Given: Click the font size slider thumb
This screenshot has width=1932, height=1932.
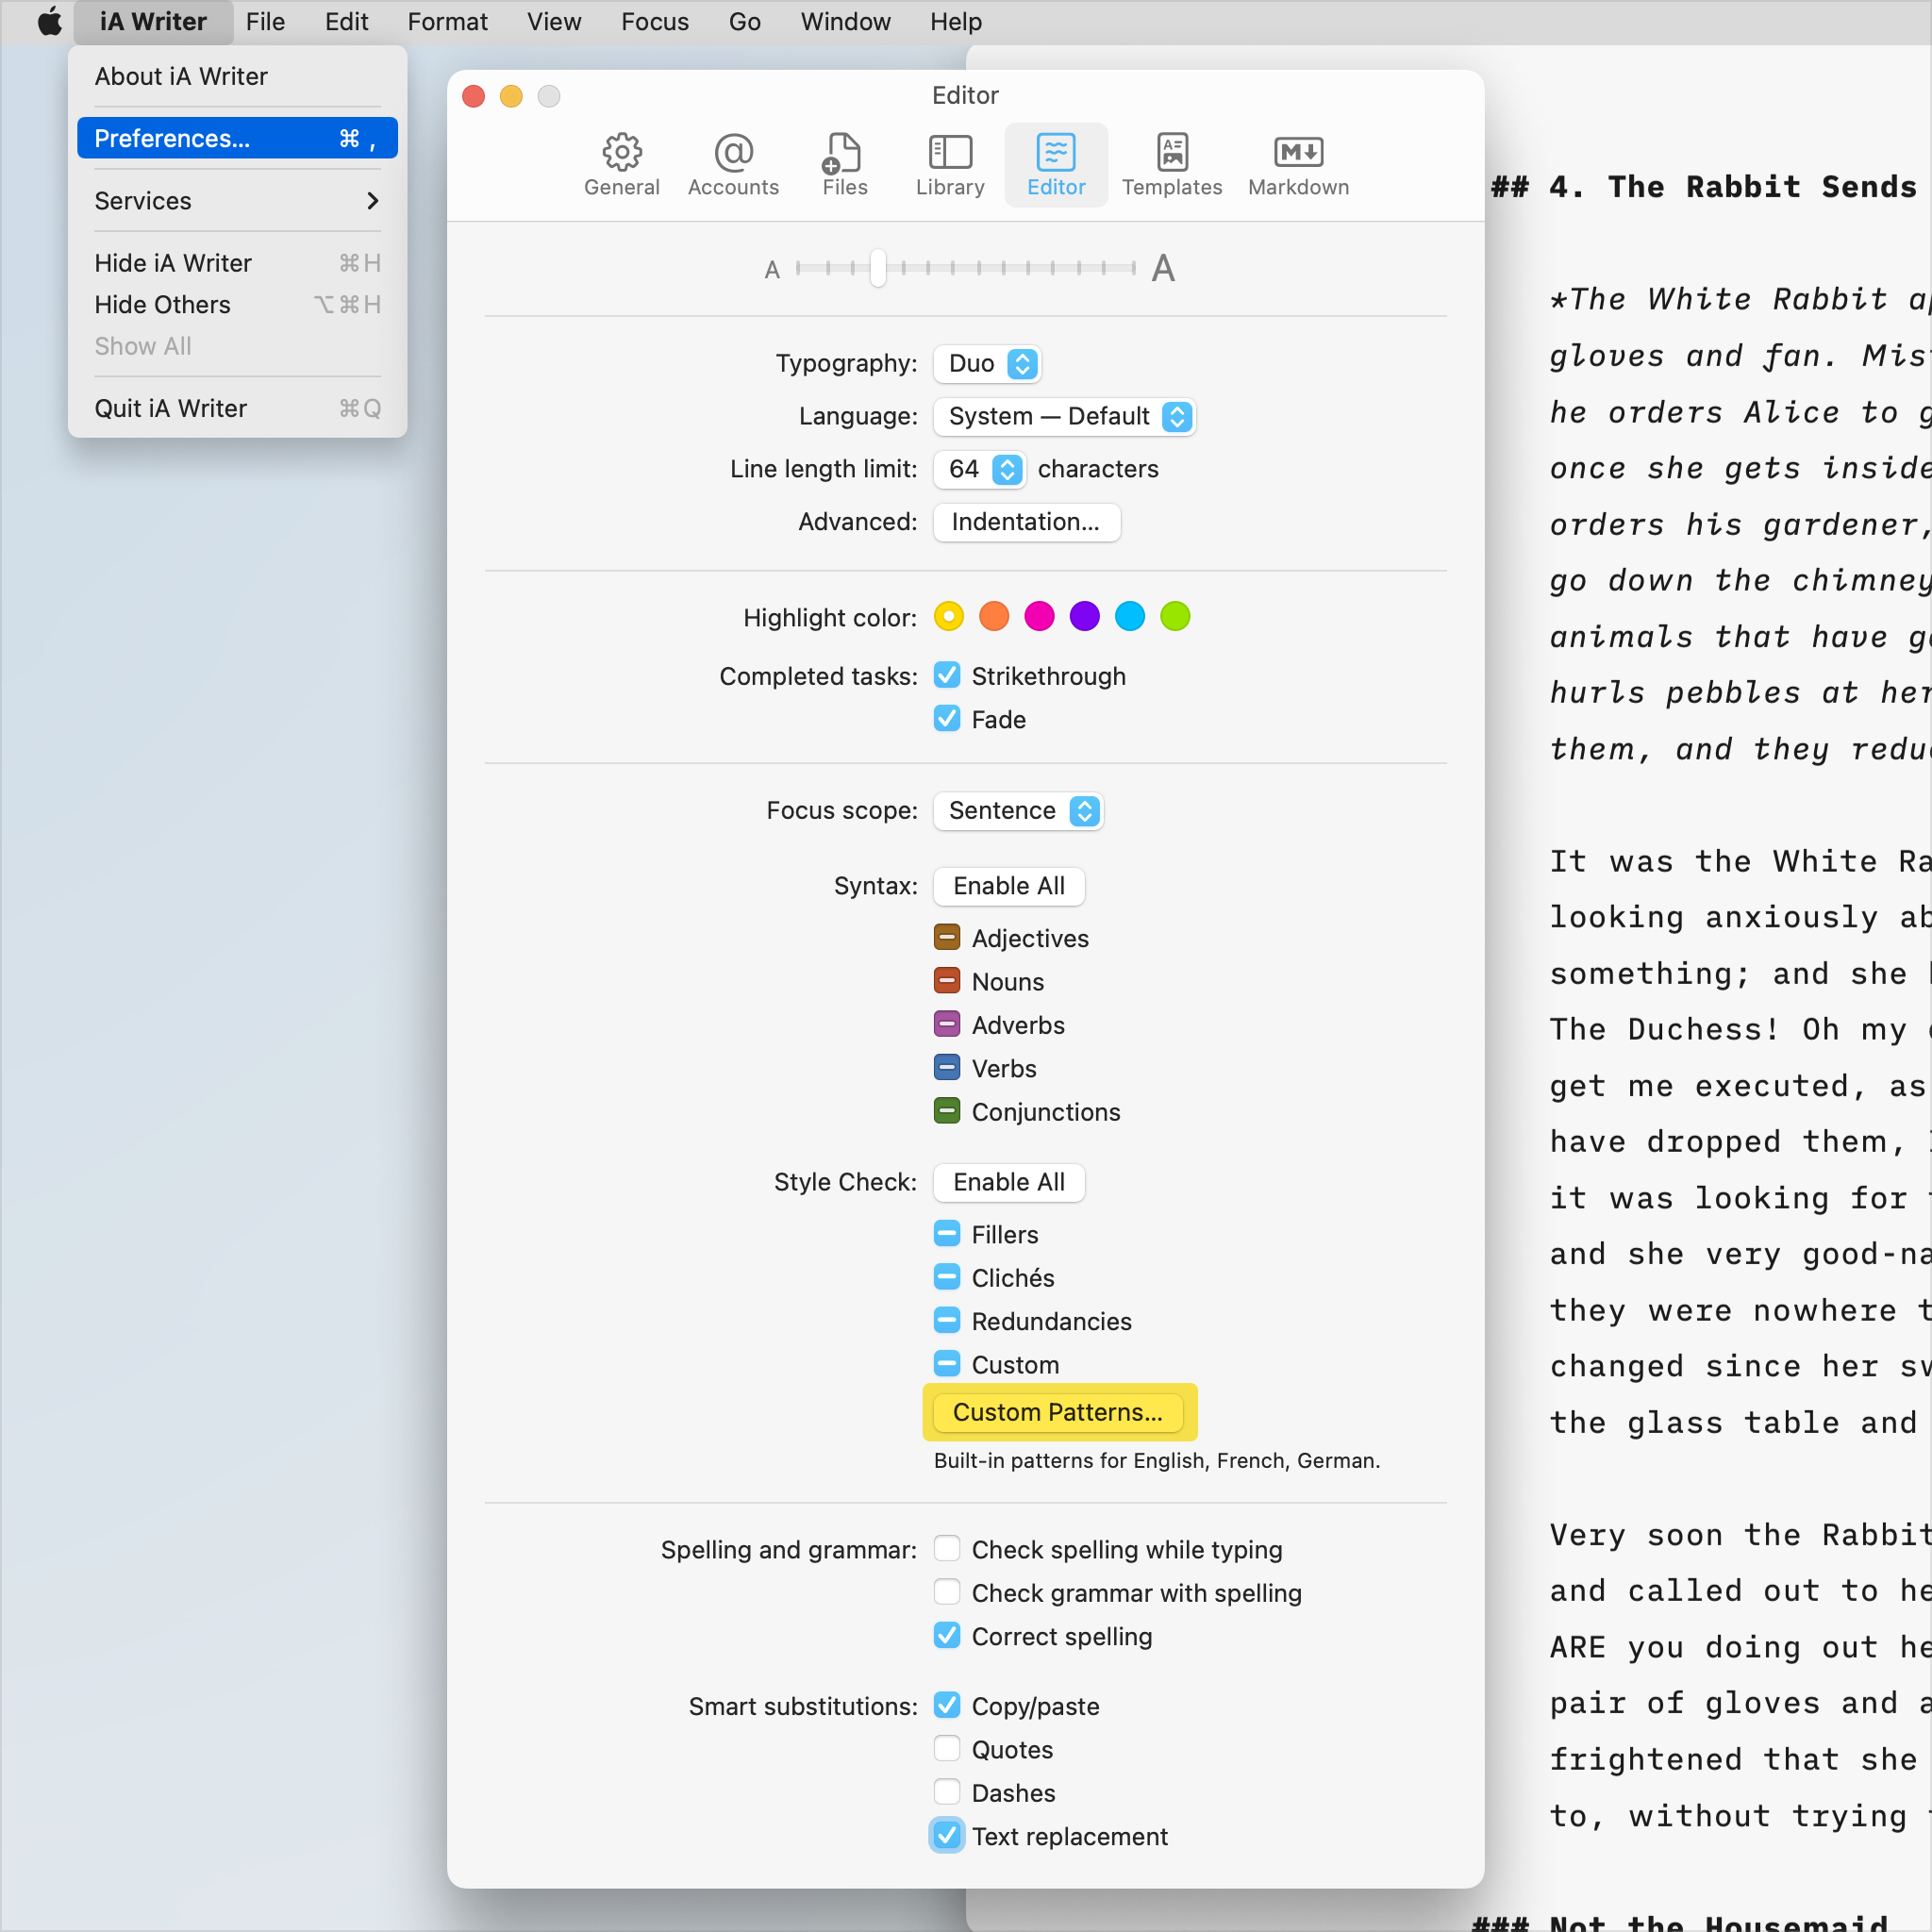Looking at the screenshot, I should (877, 268).
